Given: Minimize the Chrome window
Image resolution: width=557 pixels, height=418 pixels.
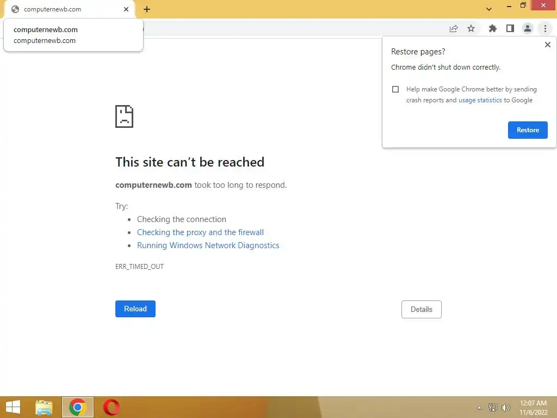Looking at the screenshot, I should click(509, 5).
